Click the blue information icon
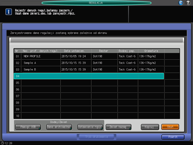Viewport: 193px width, 145px height. coord(9,12)
